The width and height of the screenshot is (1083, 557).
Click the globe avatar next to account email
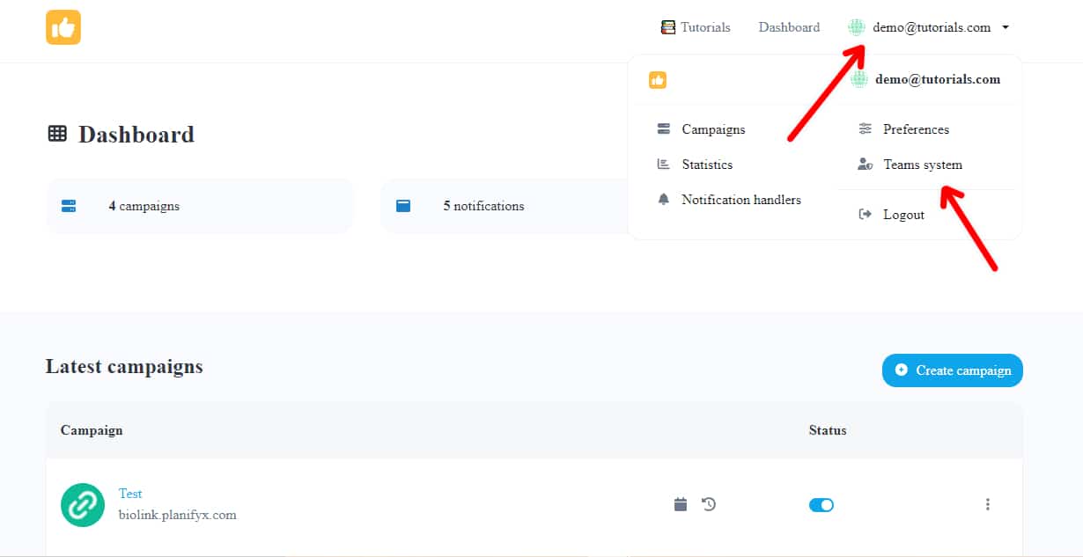(x=857, y=27)
